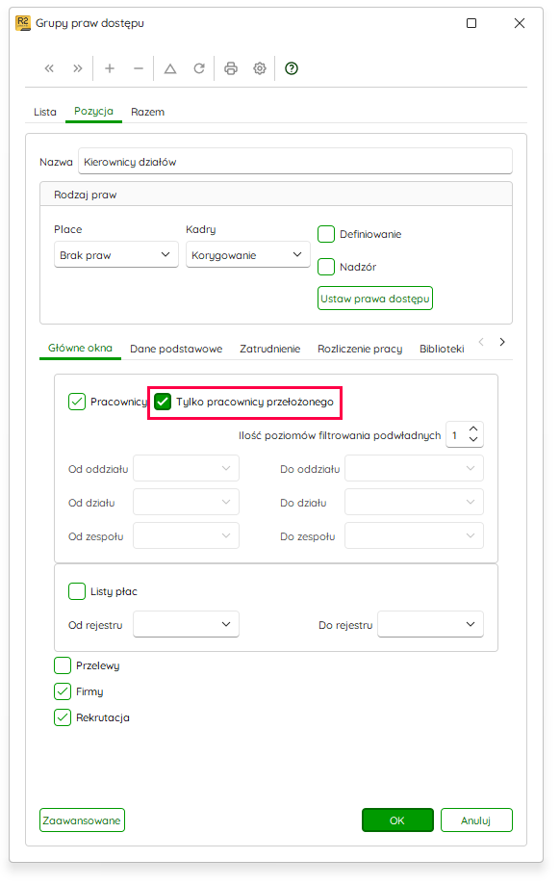560x885 pixels.
Task: Open the Rozliczenie pracy tab
Action: tap(360, 349)
